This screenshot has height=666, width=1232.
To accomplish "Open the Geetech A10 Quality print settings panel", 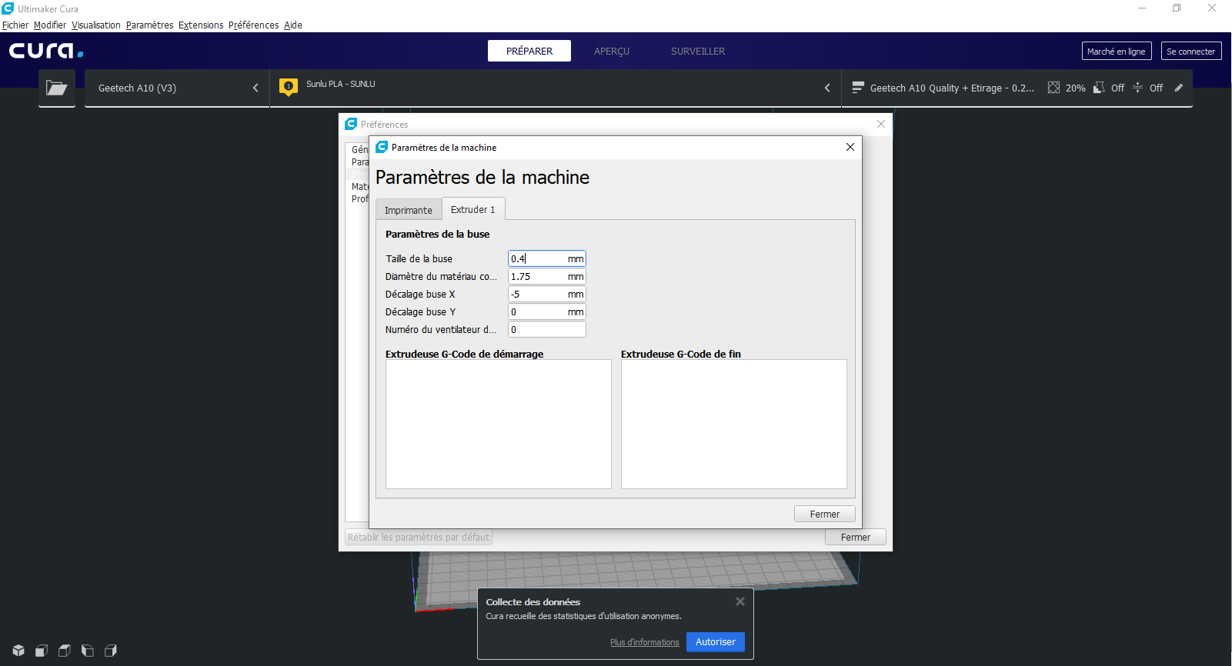I will tap(1017, 88).
